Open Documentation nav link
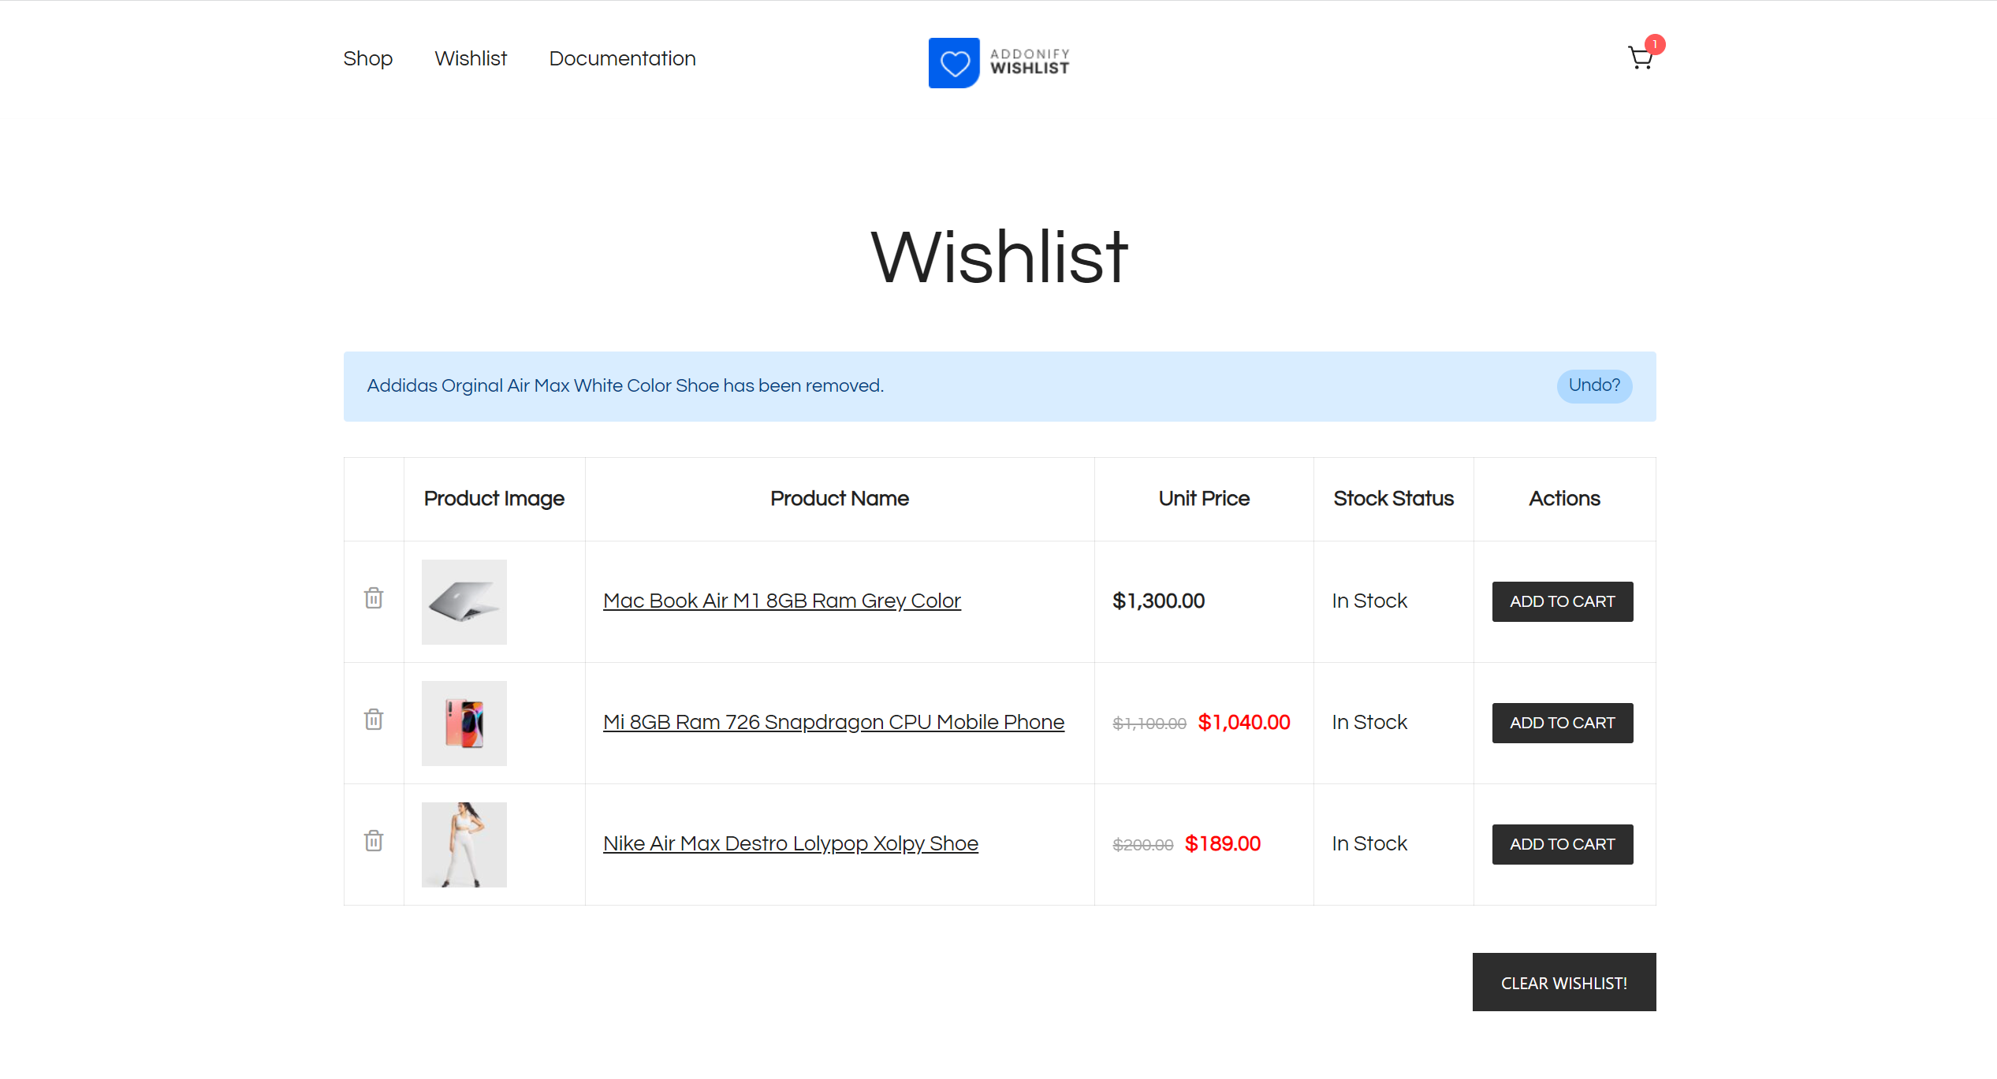 point(622,59)
